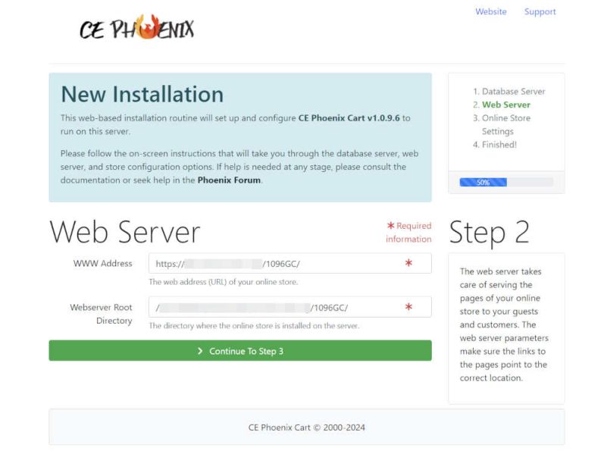Click the Required information asterisk icon
604x454 pixels.
[390, 225]
